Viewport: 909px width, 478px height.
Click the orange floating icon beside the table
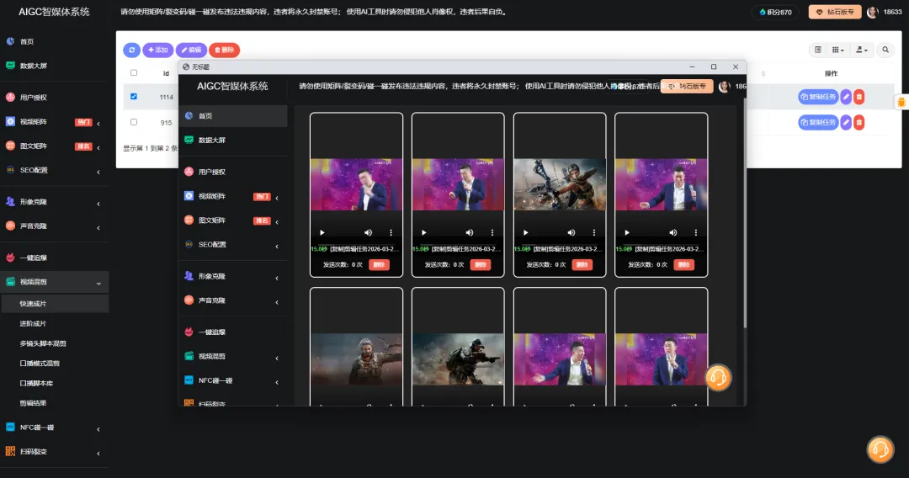point(901,103)
